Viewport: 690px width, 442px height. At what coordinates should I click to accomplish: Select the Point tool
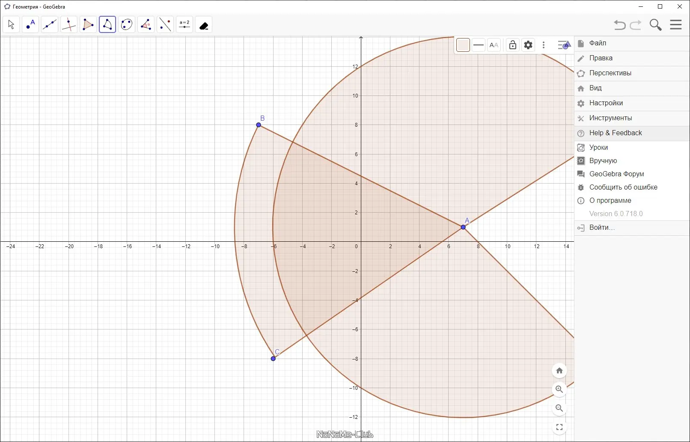30,25
